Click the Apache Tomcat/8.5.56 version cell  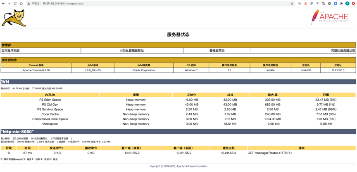[x=36, y=70]
